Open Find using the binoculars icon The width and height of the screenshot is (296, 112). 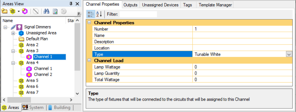click(x=46, y=11)
